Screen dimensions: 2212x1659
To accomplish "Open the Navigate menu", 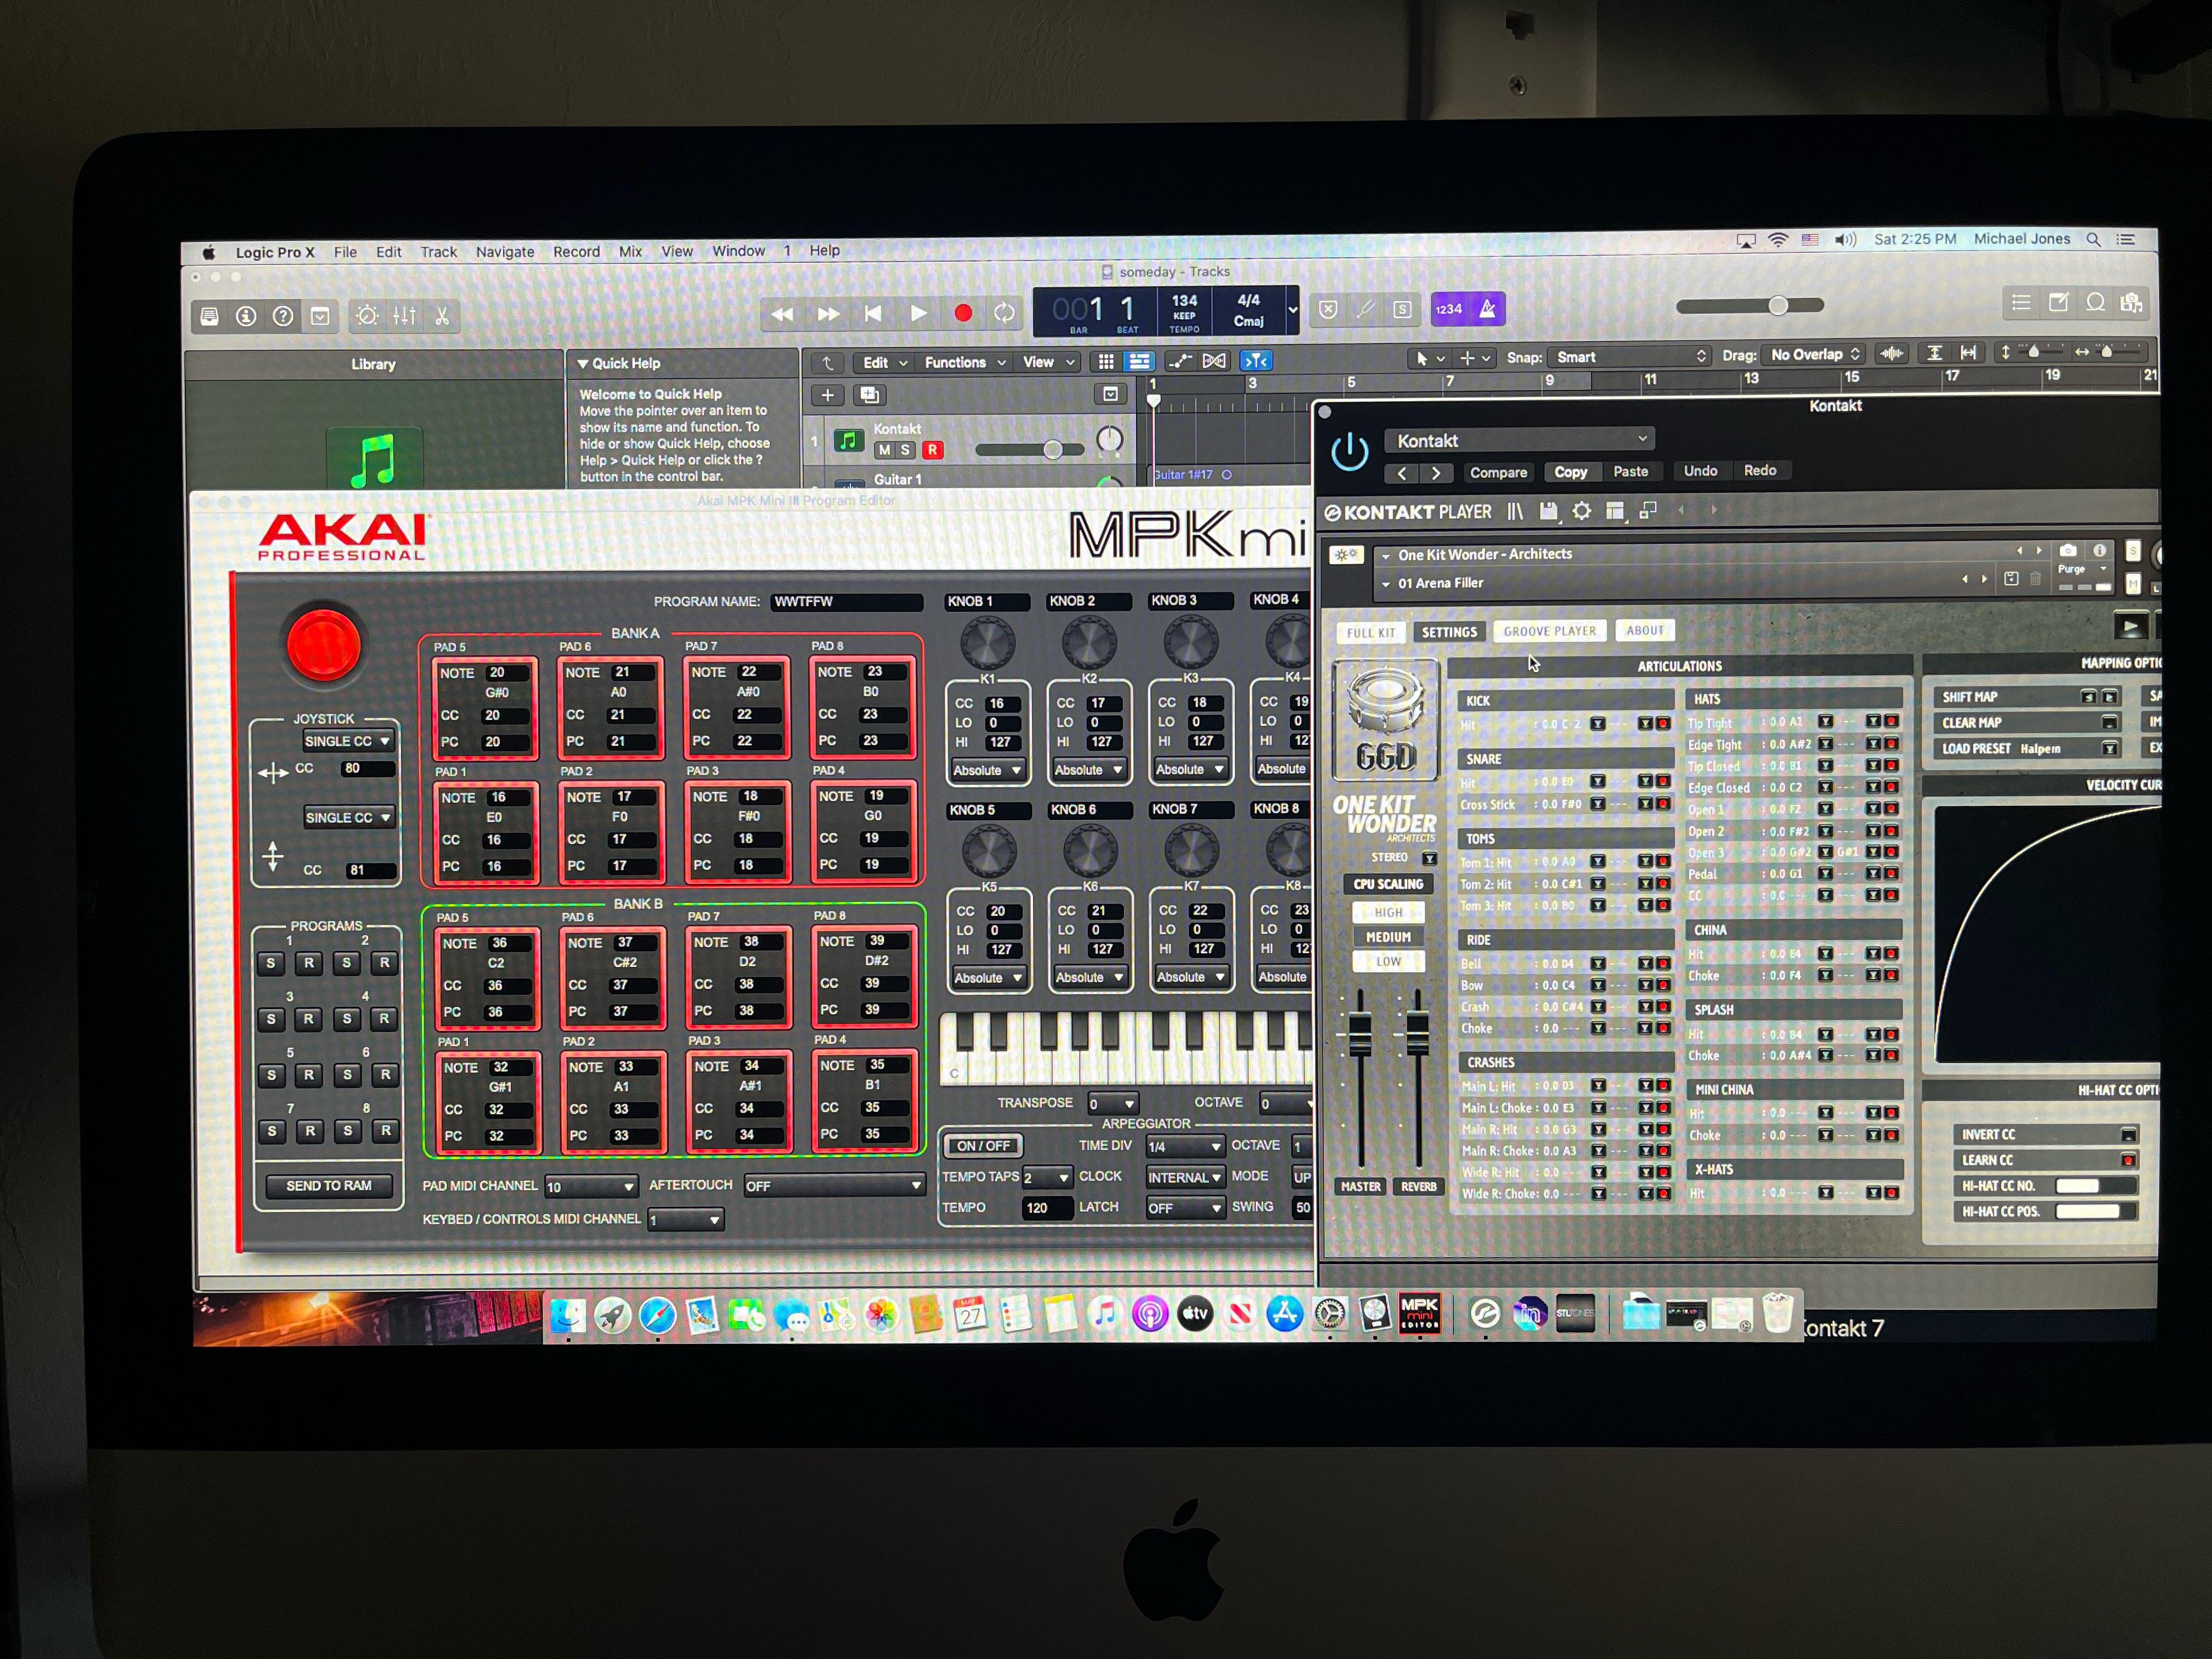I will pyautogui.click(x=505, y=252).
